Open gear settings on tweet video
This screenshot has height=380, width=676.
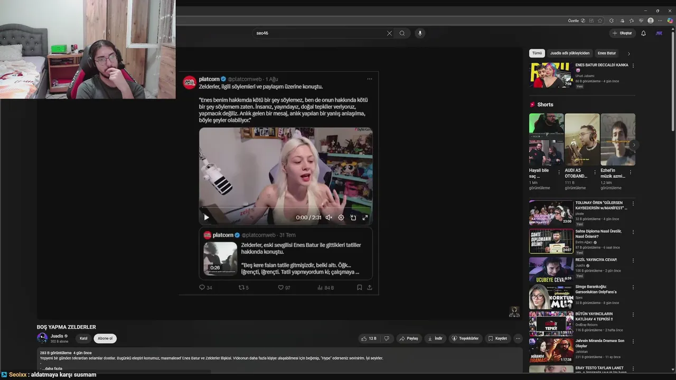pos(341,217)
